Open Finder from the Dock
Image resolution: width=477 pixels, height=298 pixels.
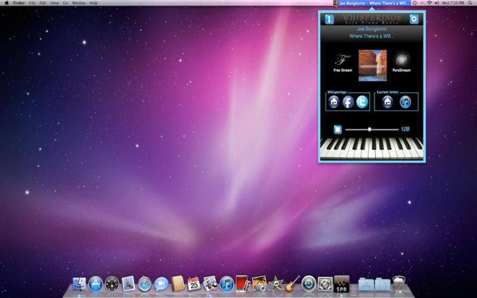click(79, 284)
